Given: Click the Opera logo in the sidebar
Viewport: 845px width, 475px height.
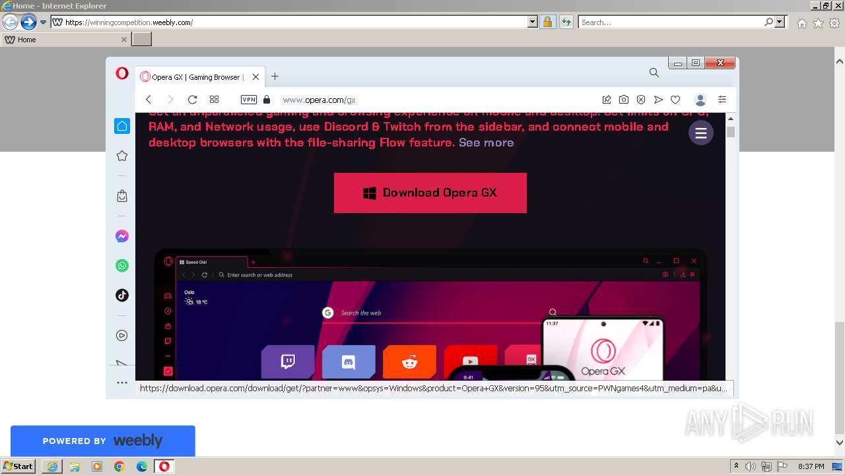Looking at the screenshot, I should click(x=122, y=73).
